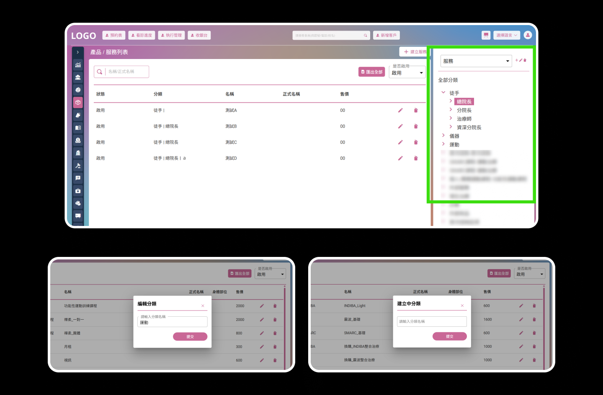Click the user avatar icon at top right

(x=528, y=35)
